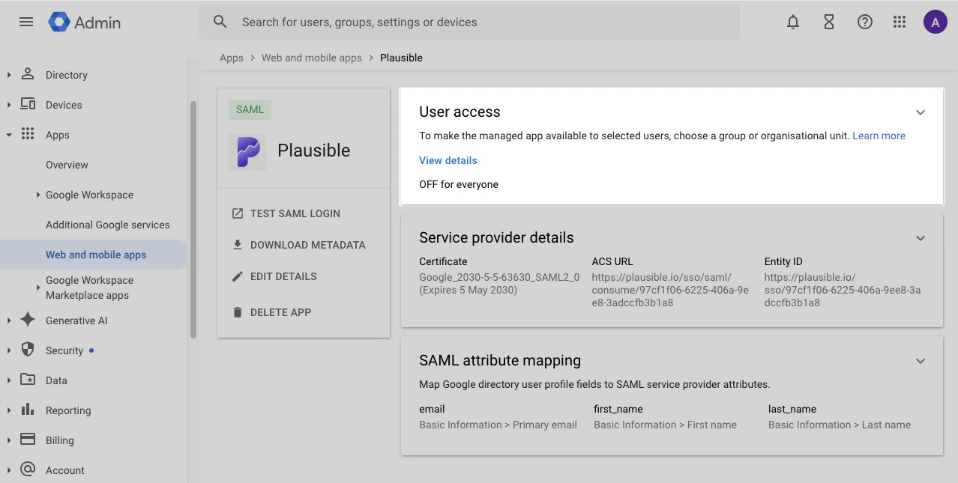Open Overview under Apps
Viewport: 958px width, 483px height.
click(x=67, y=165)
